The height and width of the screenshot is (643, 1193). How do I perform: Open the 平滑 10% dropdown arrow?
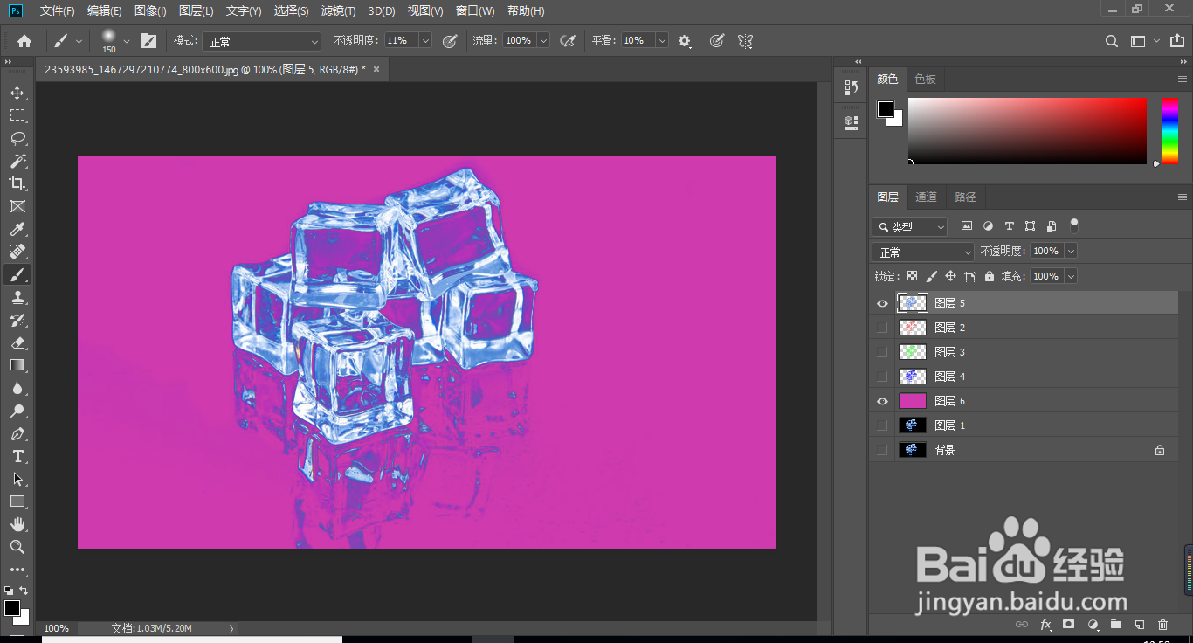point(662,41)
